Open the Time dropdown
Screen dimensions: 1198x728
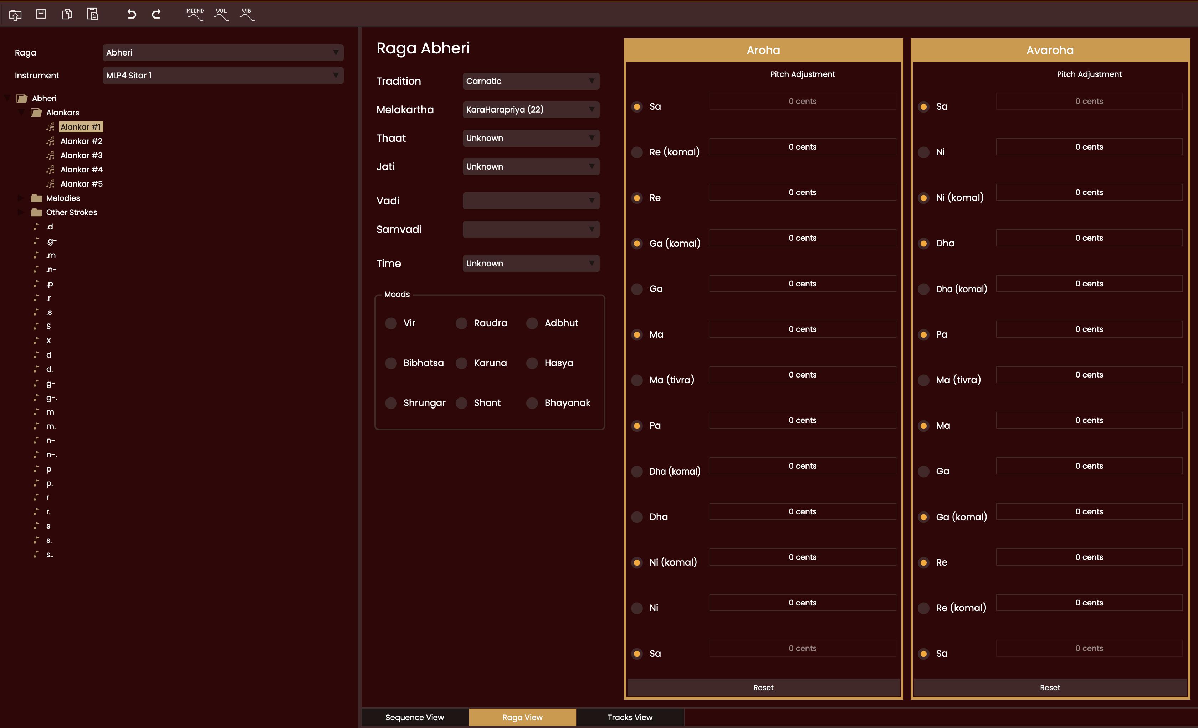(531, 263)
